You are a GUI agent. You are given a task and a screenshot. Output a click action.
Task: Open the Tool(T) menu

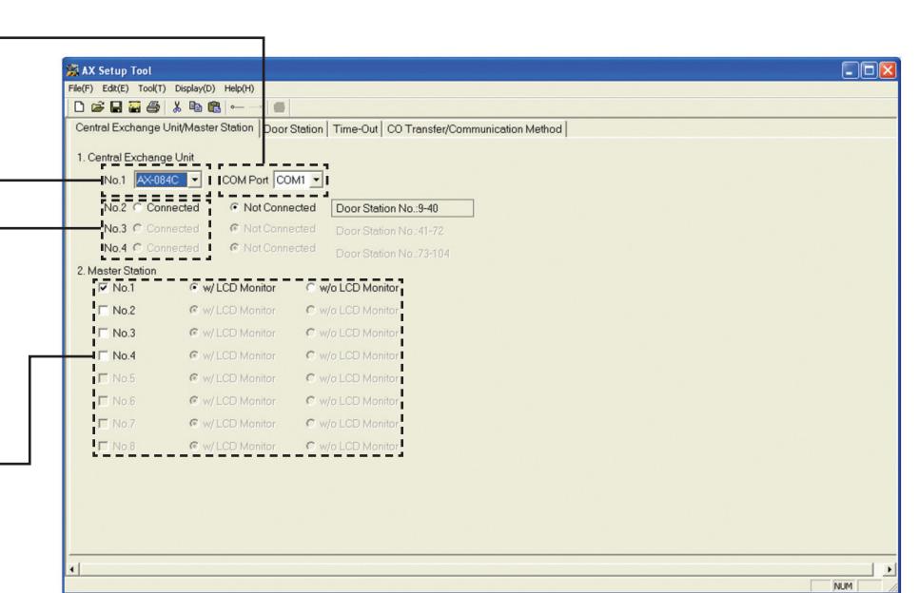(152, 88)
